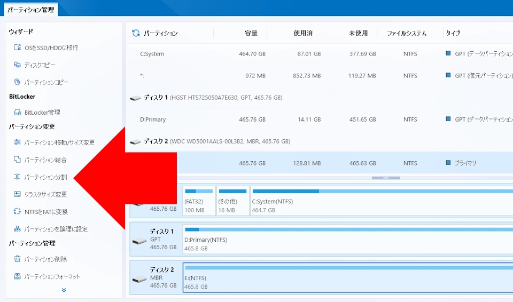Screen dimensions: 513x302
Task: Select パーティション結合 option
Action: point(45,160)
